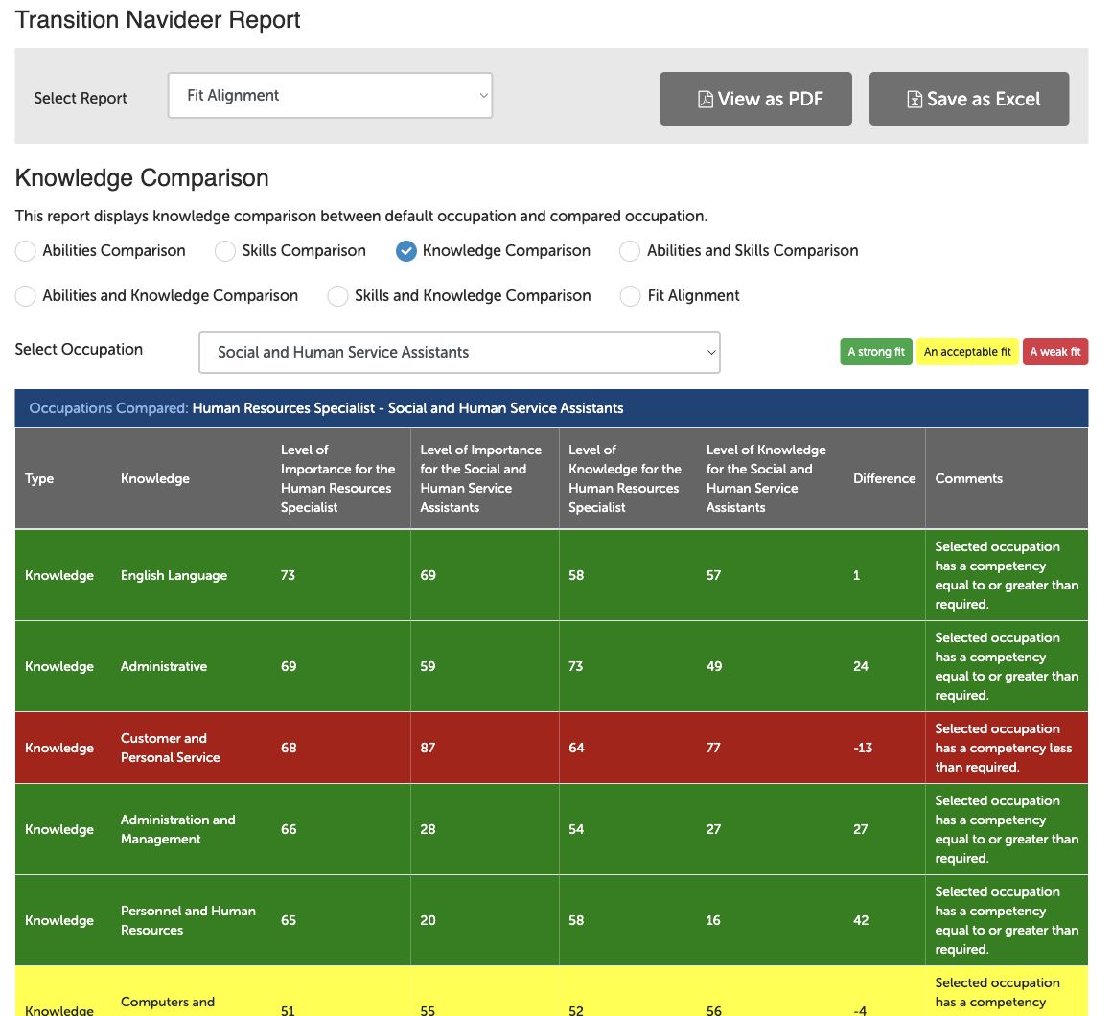Click the 42 difference value
The image size is (1112, 1016).
tap(861, 920)
